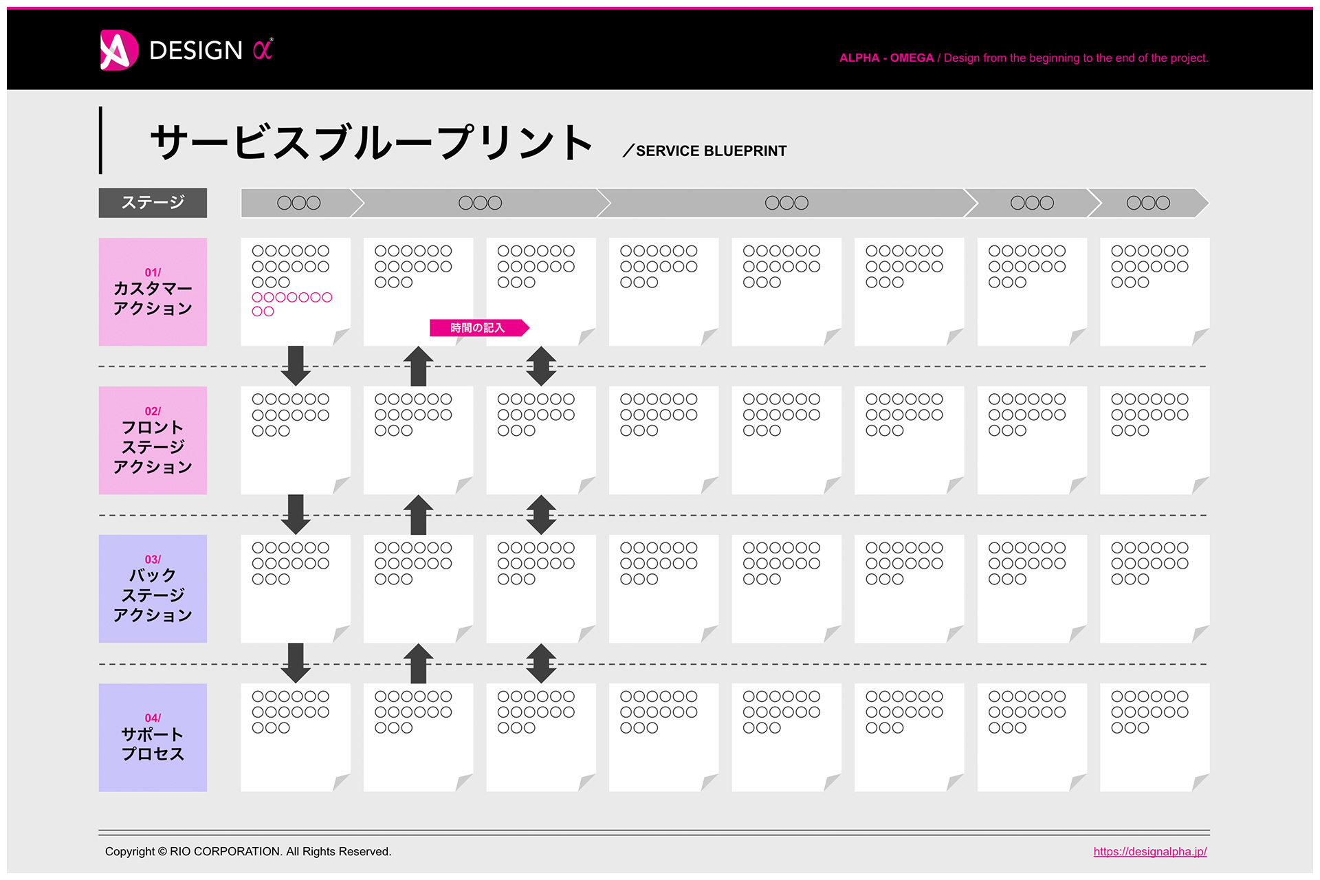This screenshot has width=1320, height=880.
Task: Click up arrow between front and back stage rows
Action: 418,514
